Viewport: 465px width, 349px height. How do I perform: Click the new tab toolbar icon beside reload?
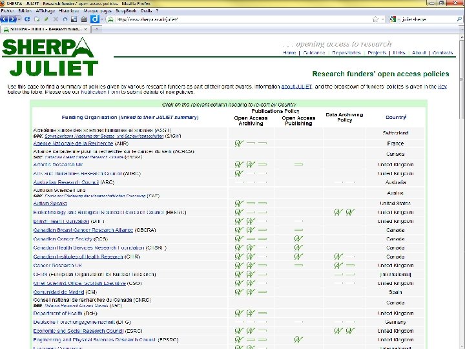click(x=37, y=19)
